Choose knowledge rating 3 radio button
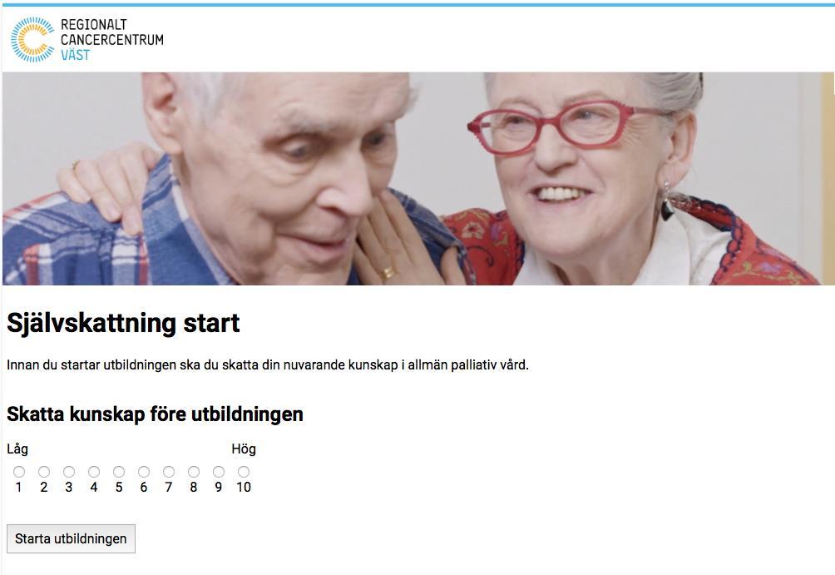This screenshot has width=835, height=575. pos(69,472)
